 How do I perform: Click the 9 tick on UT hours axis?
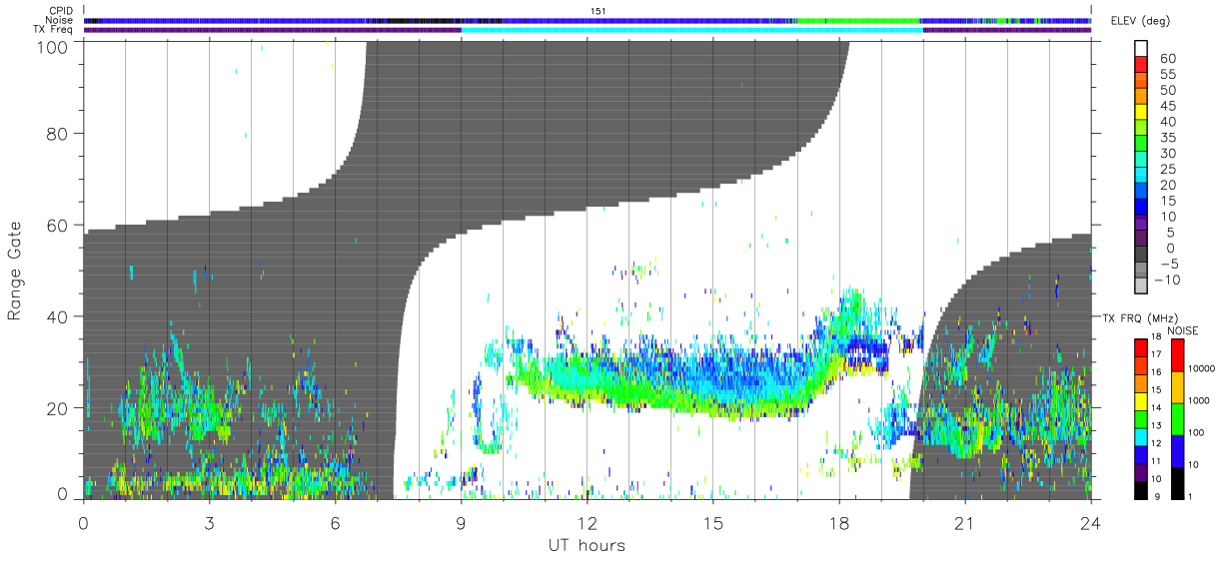(461, 522)
